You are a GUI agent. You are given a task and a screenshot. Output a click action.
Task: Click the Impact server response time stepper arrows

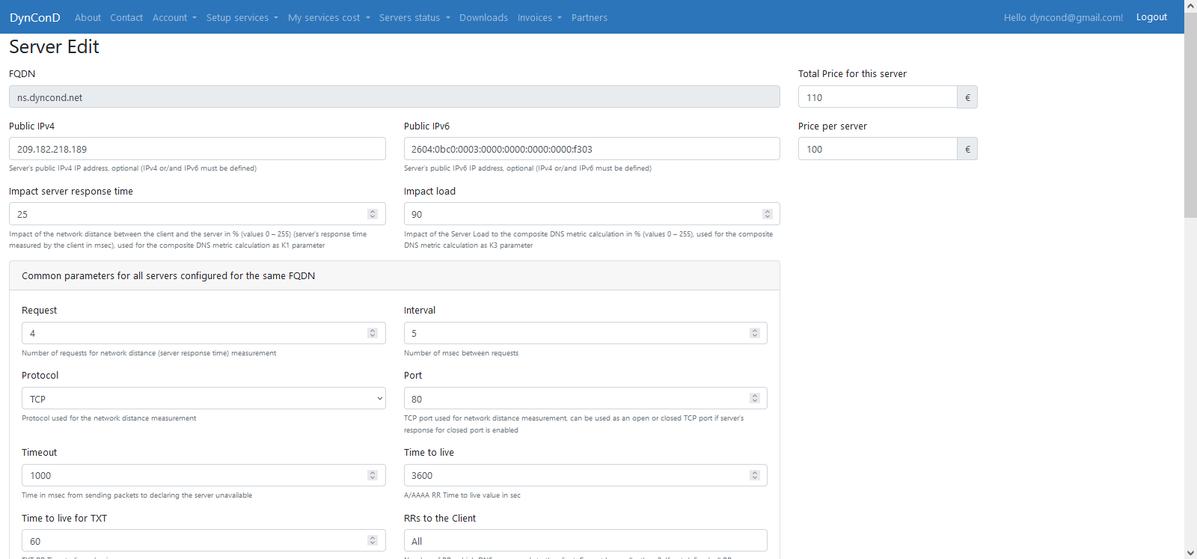click(x=373, y=214)
